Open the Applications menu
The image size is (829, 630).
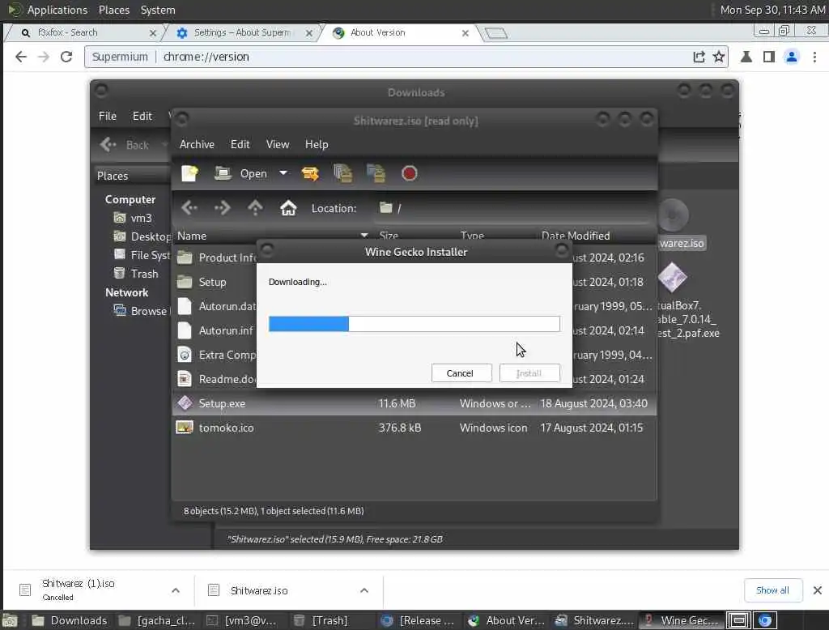[x=48, y=10]
